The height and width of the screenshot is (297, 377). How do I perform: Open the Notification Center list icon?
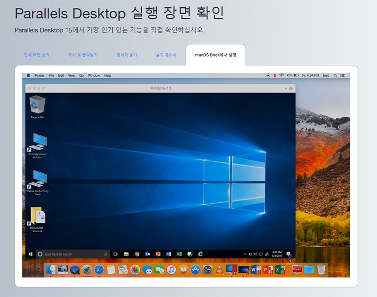coord(343,75)
